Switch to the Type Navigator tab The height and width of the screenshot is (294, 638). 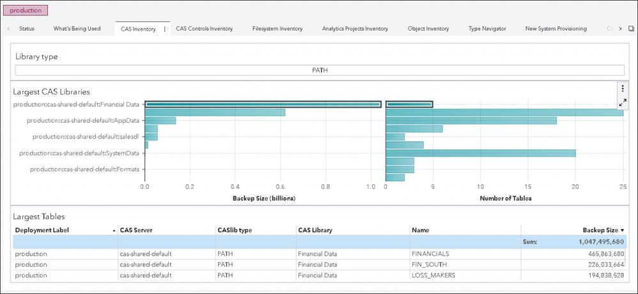pyautogui.click(x=487, y=29)
